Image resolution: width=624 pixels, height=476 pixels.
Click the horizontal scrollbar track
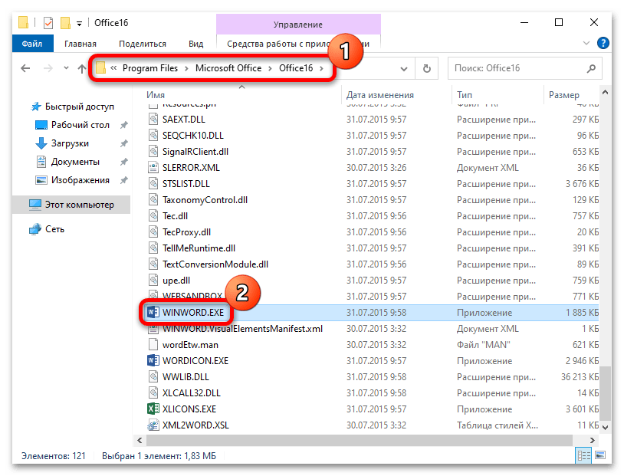[359, 440]
